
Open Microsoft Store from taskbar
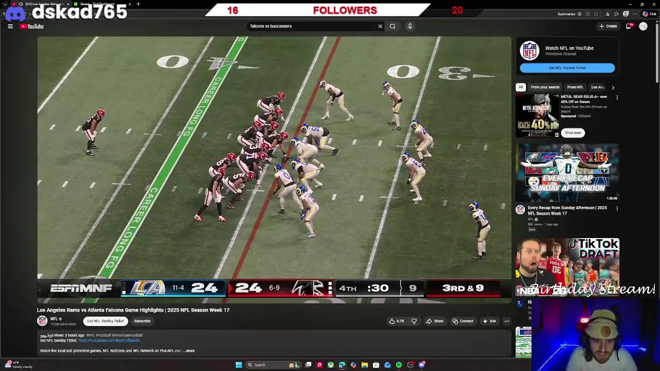pyautogui.click(x=376, y=365)
